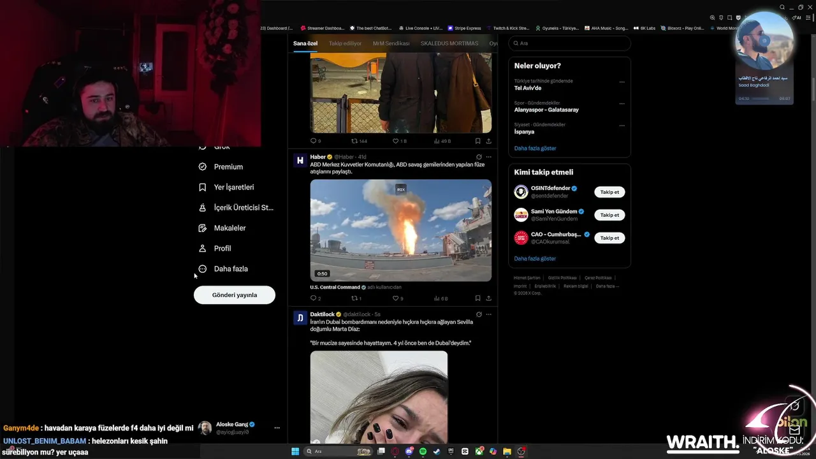Reply to the first post with 9 comments
The height and width of the screenshot is (459, 816).
(315, 141)
